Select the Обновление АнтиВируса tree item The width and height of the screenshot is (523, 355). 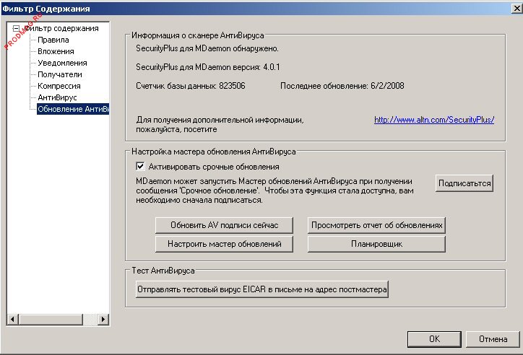(72, 109)
